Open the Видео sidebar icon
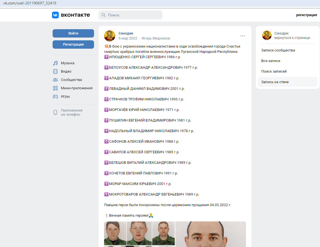This screenshot has width=320, height=247. (55, 71)
